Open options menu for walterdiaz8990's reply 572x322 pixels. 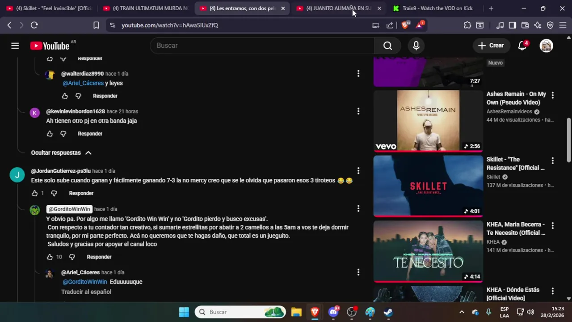click(358, 73)
